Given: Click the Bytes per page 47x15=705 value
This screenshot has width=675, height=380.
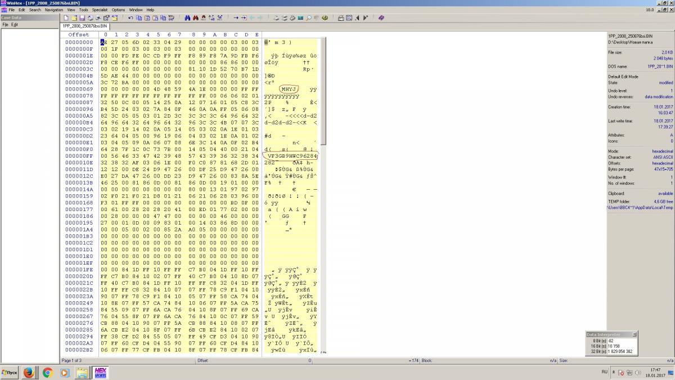Looking at the screenshot, I should (x=661, y=169).
